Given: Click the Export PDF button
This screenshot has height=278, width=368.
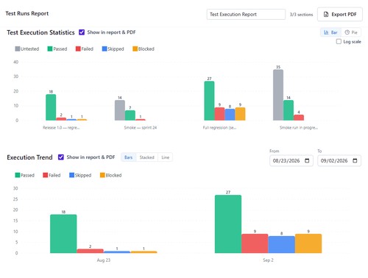Looking at the screenshot, I should 340,15.
